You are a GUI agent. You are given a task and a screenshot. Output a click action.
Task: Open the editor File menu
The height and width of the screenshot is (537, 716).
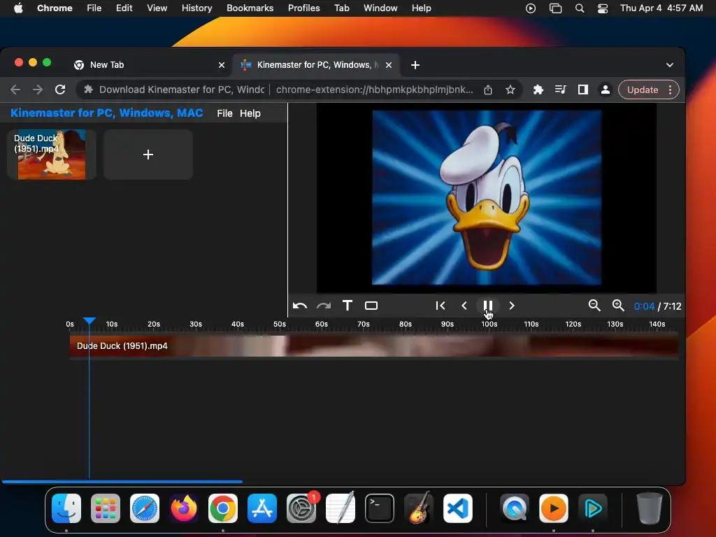pyautogui.click(x=224, y=113)
